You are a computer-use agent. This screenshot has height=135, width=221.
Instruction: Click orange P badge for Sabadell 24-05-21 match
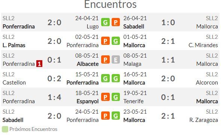pos(105,116)
